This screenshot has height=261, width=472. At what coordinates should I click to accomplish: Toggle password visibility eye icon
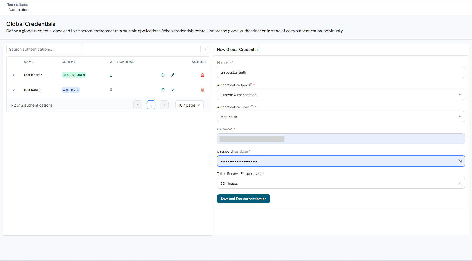pos(460,161)
